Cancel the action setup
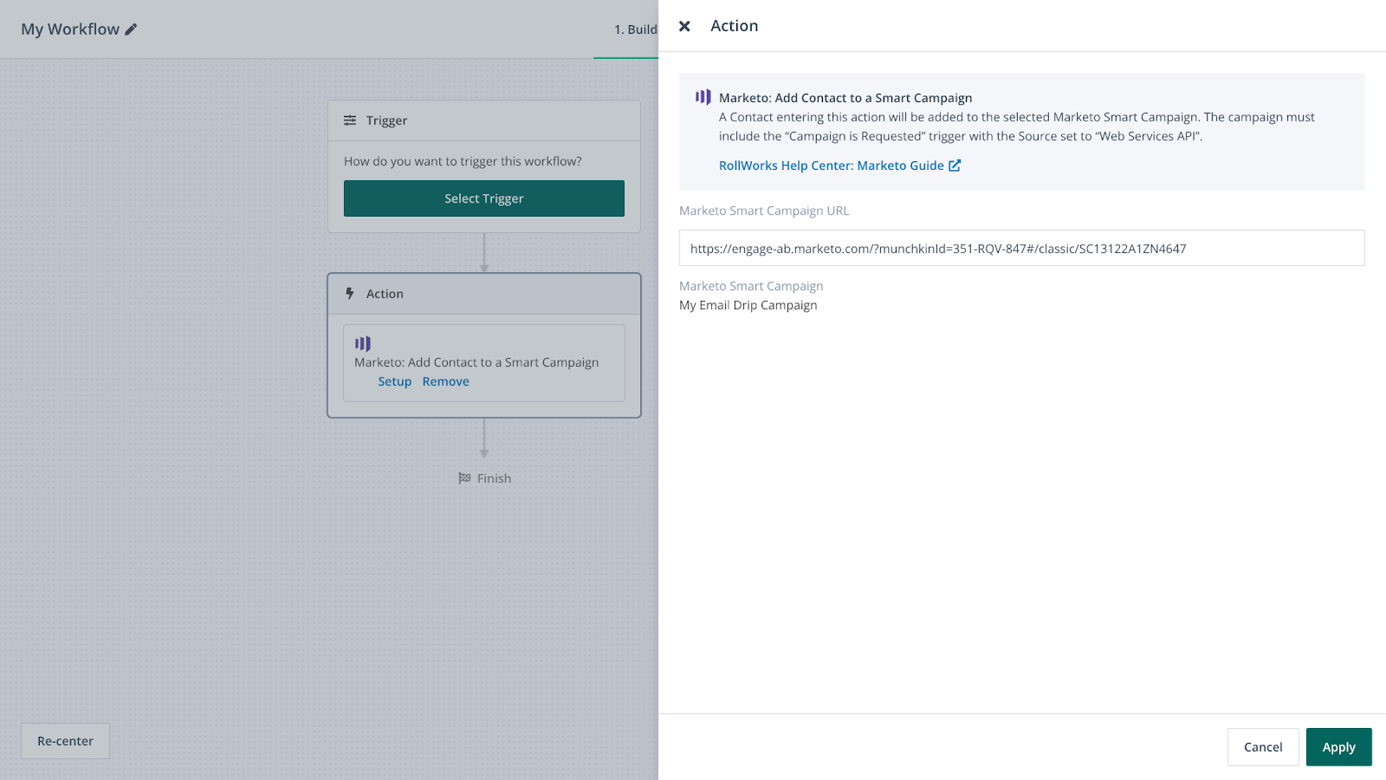The image size is (1386, 780). pyautogui.click(x=1263, y=747)
